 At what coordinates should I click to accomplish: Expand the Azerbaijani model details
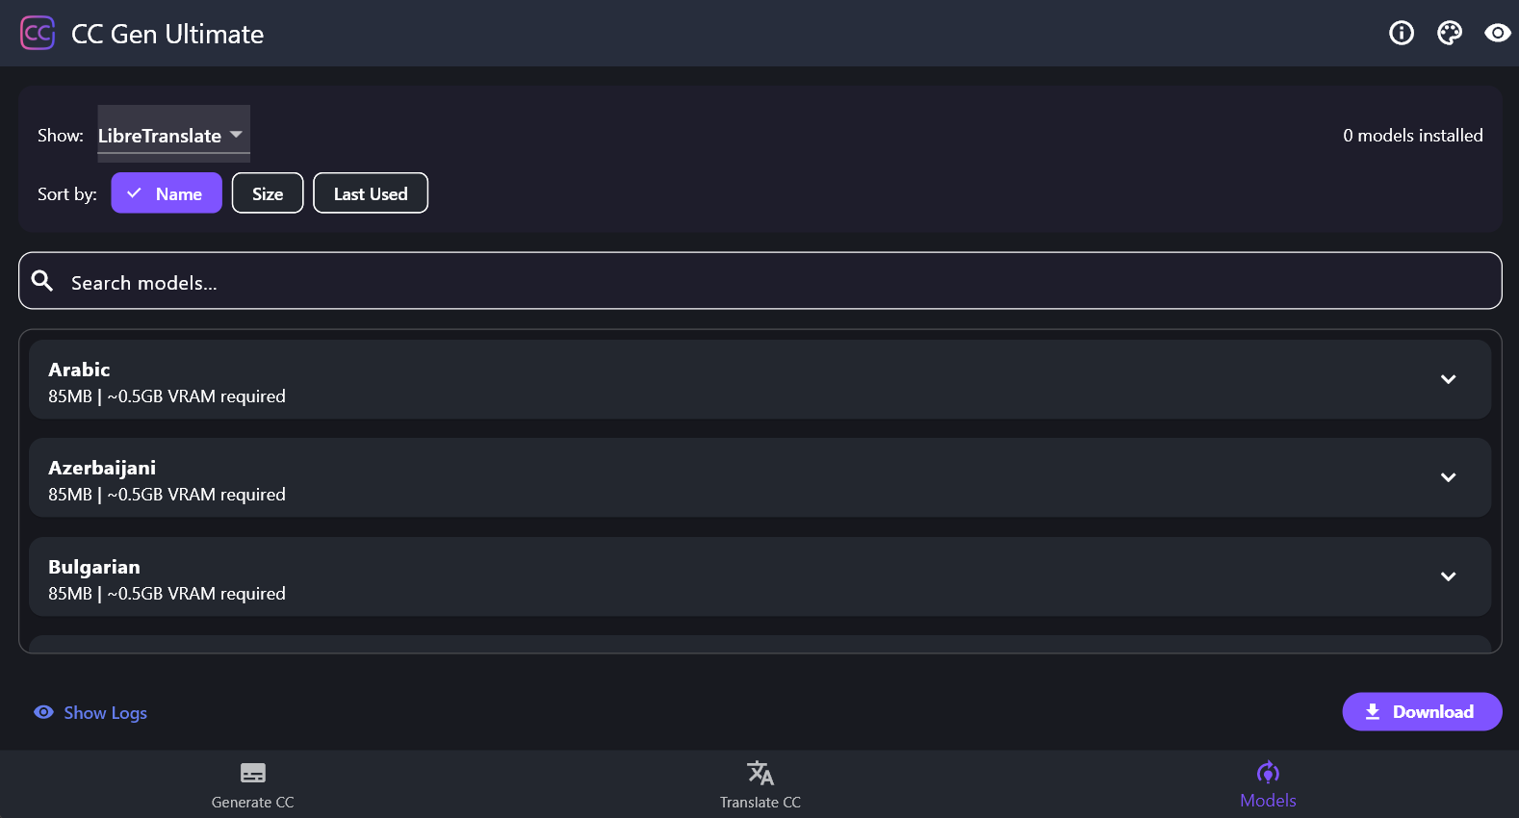point(1448,477)
